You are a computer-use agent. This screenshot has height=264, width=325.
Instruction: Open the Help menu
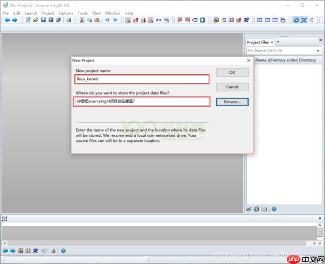pos(129,13)
